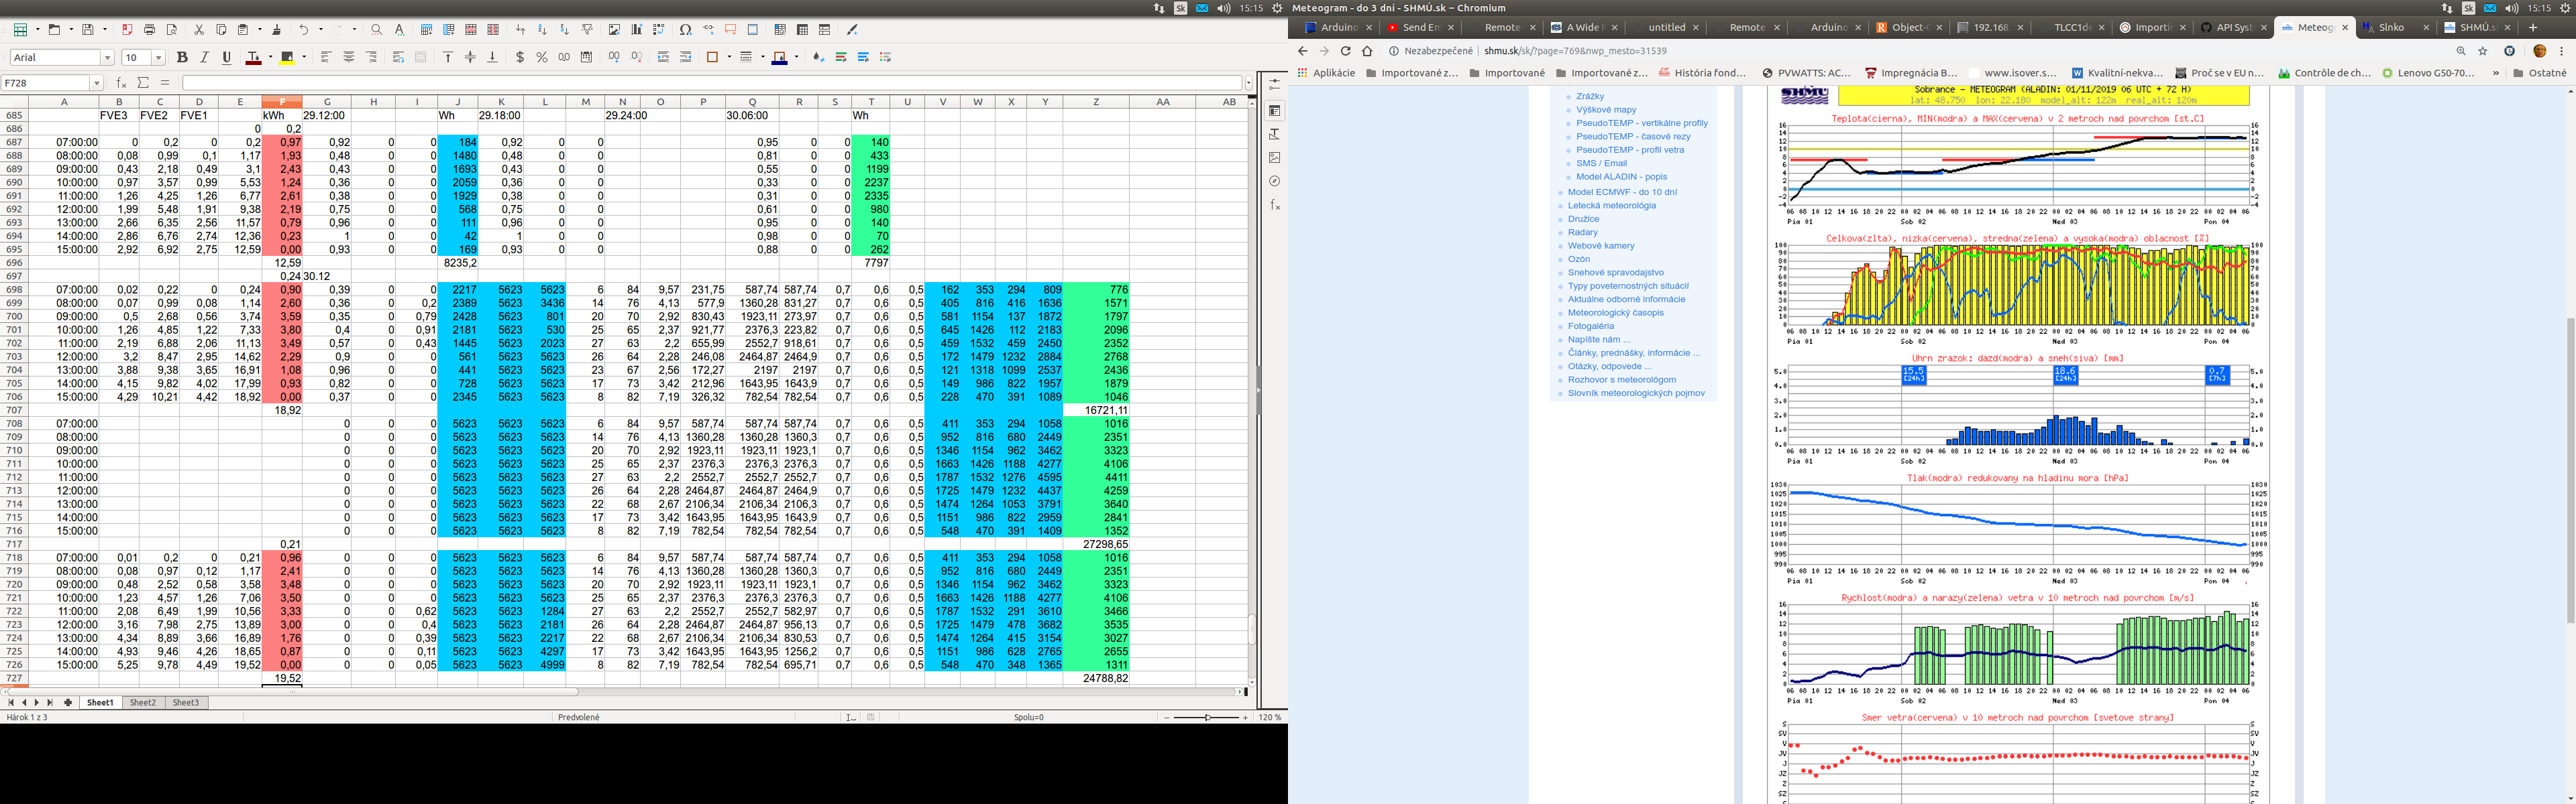2576x804 pixels.
Task: Click the Clone Formatting paintbrush icon
Action: (x=277, y=30)
